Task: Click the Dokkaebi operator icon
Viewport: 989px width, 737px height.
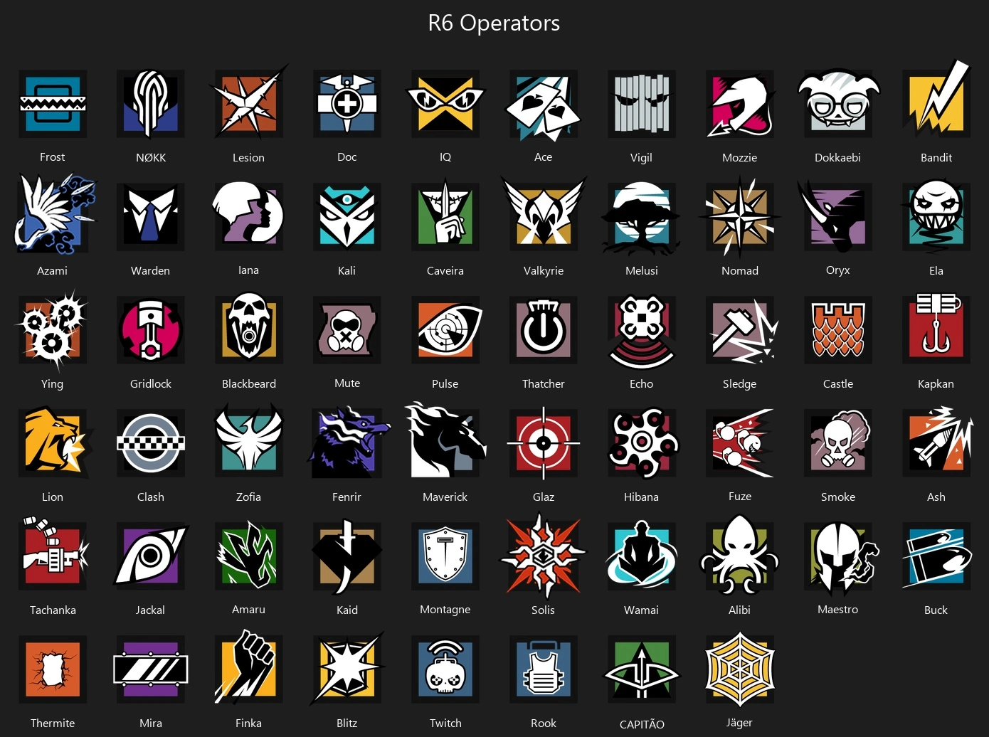Action: coord(838,104)
